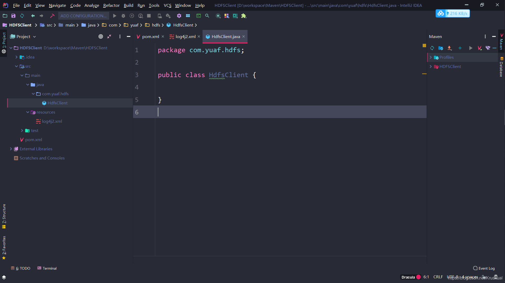Screen dimensions: 505x283
Task: Open Project panel options menu
Action: 120,36
